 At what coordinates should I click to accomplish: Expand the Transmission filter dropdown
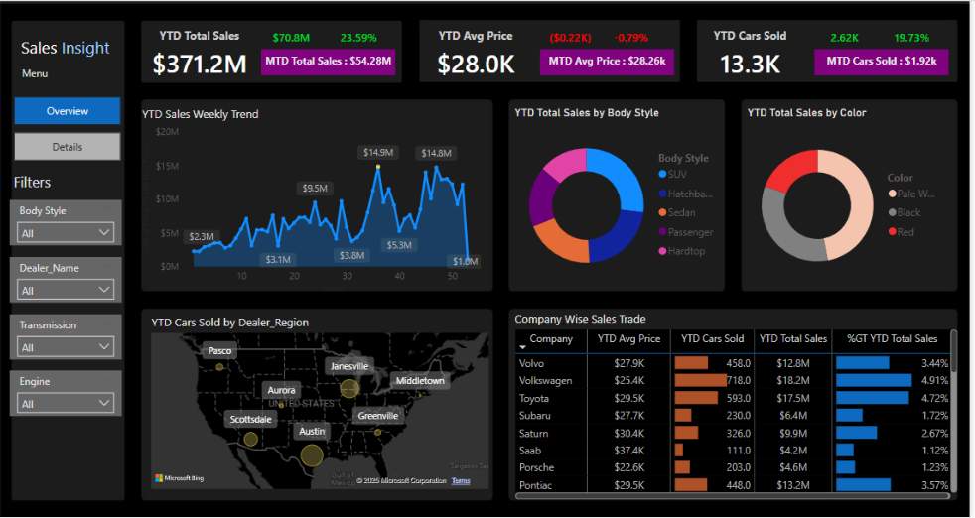click(66, 347)
